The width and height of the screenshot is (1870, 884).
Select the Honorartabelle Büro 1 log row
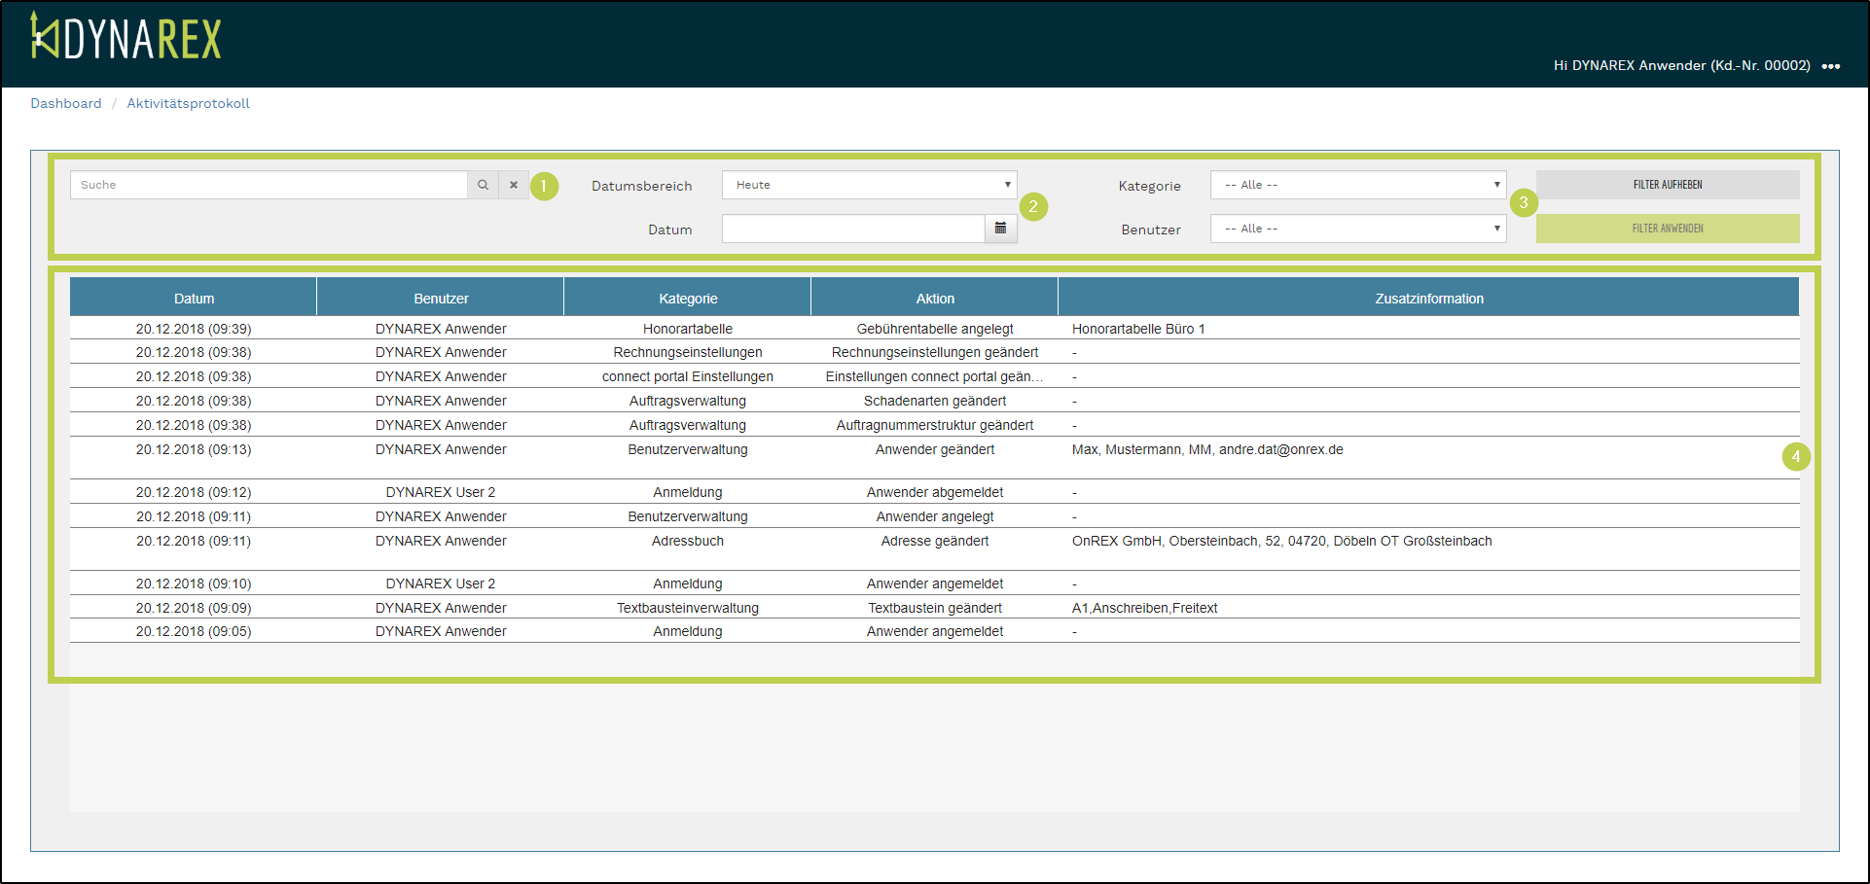pos(1137,329)
